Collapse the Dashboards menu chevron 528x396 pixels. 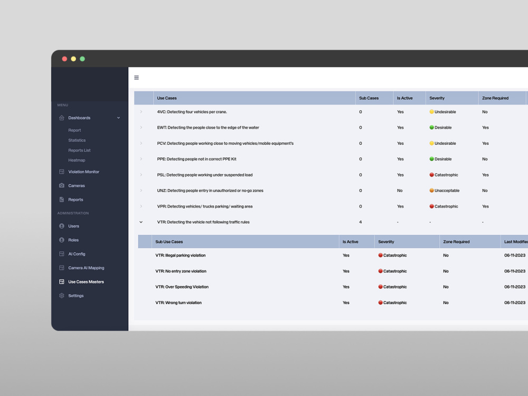[x=118, y=118]
